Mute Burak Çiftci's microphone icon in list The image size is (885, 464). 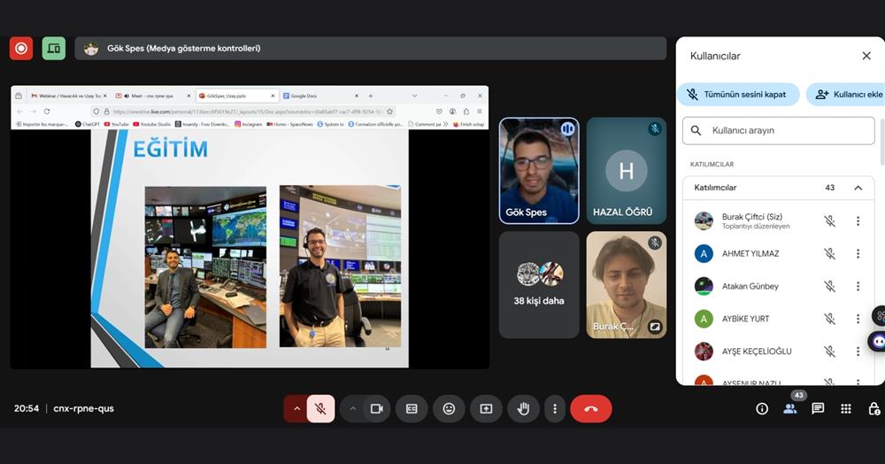tap(829, 221)
